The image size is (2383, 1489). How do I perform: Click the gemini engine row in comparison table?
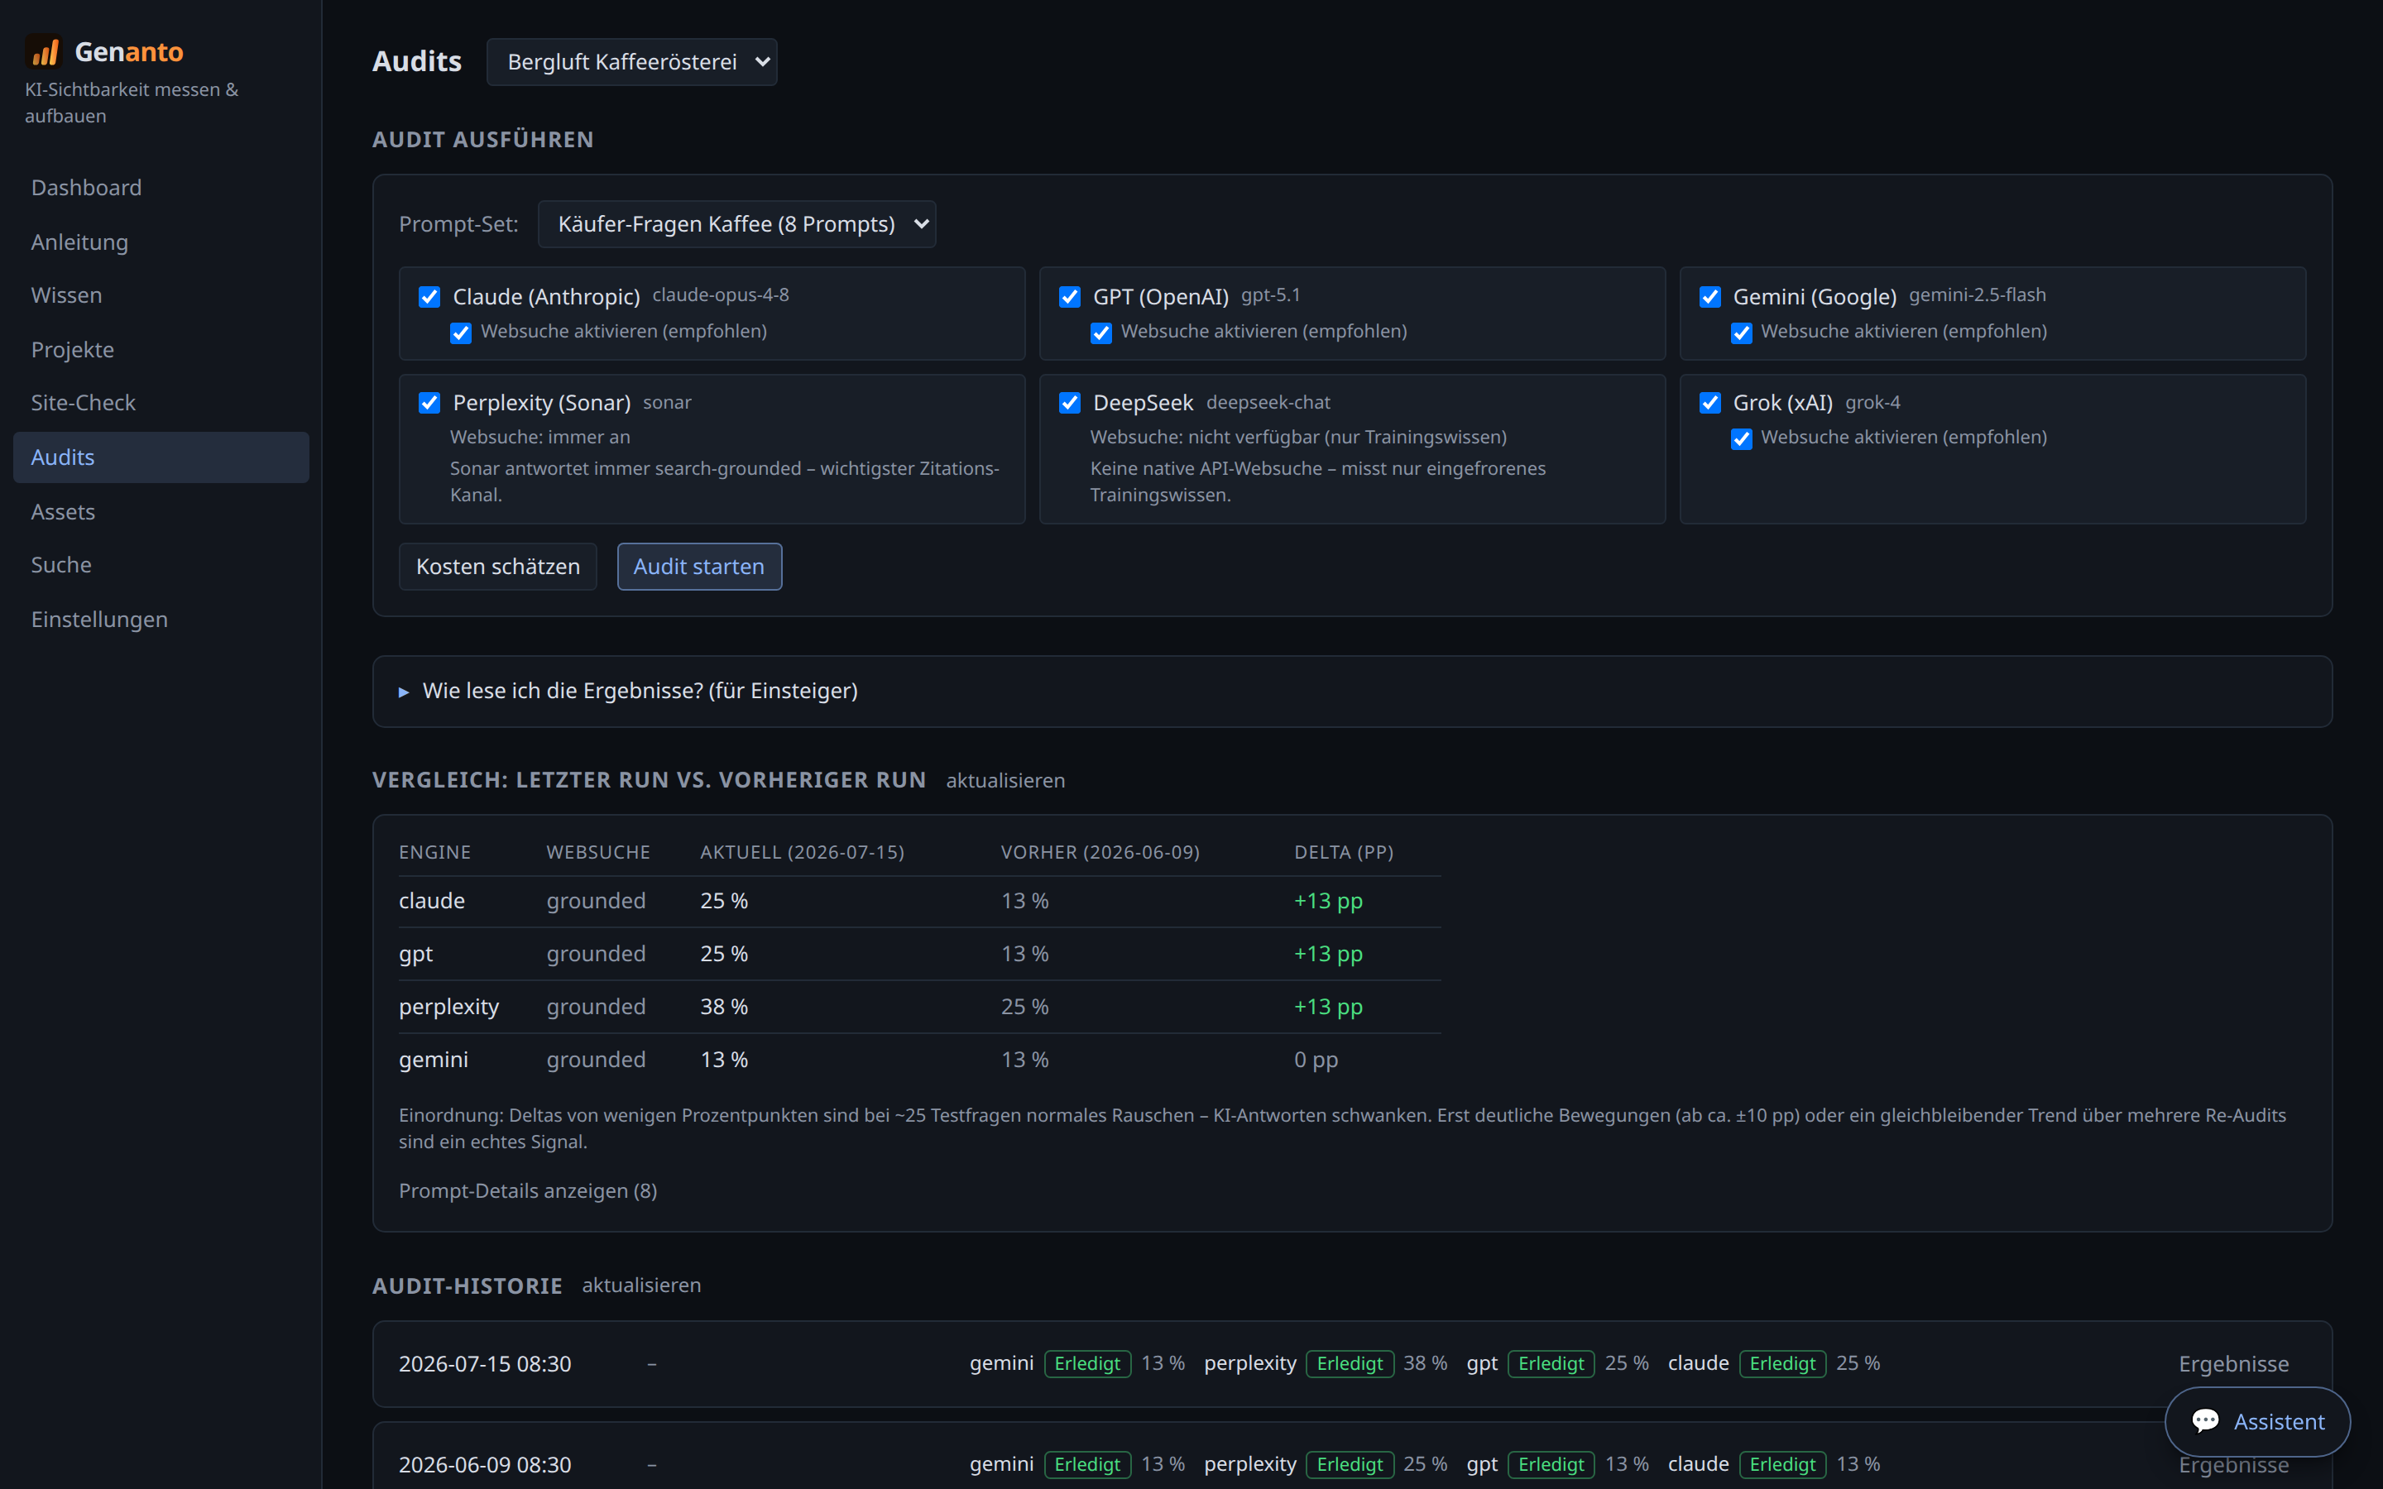point(920,1060)
